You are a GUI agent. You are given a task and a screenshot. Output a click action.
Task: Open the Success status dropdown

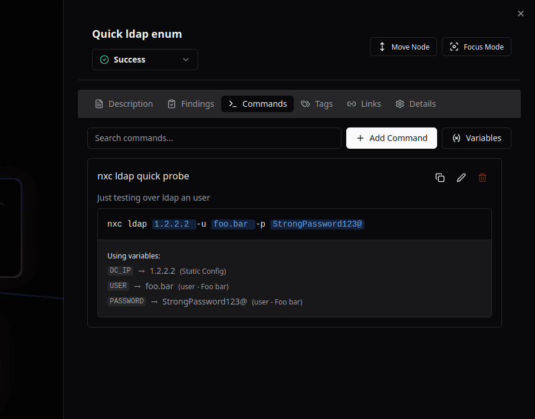pyautogui.click(x=145, y=60)
